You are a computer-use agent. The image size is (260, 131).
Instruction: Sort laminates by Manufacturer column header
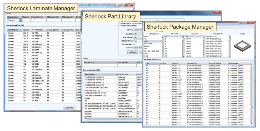(x=14, y=30)
